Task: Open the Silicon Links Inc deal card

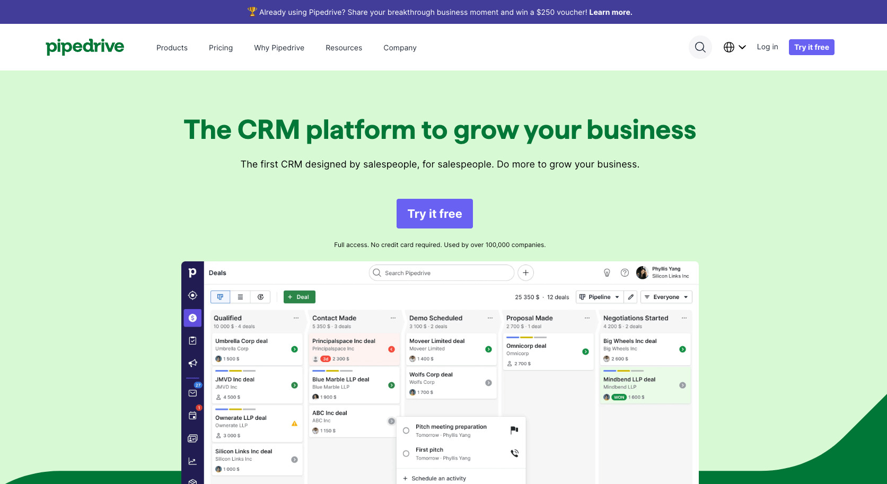Action: [x=257, y=460]
